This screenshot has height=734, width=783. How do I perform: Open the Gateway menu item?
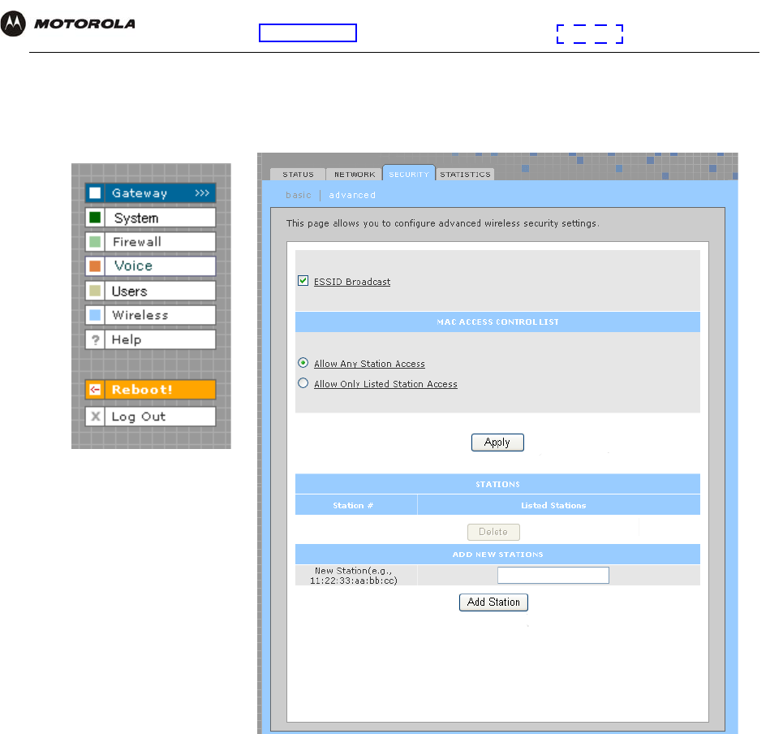click(150, 193)
